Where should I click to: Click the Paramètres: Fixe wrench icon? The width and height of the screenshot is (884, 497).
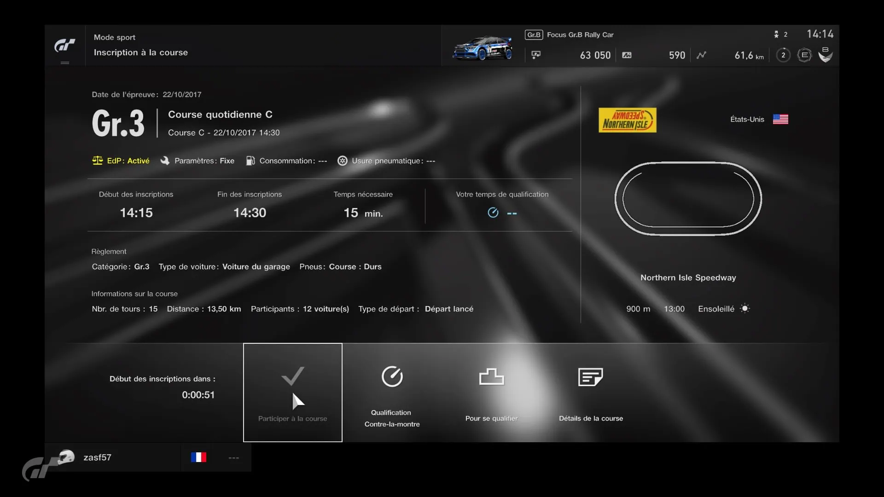(165, 161)
